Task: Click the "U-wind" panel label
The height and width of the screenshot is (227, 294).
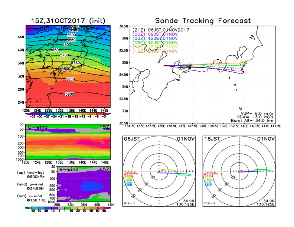Action: click(x=38, y=127)
